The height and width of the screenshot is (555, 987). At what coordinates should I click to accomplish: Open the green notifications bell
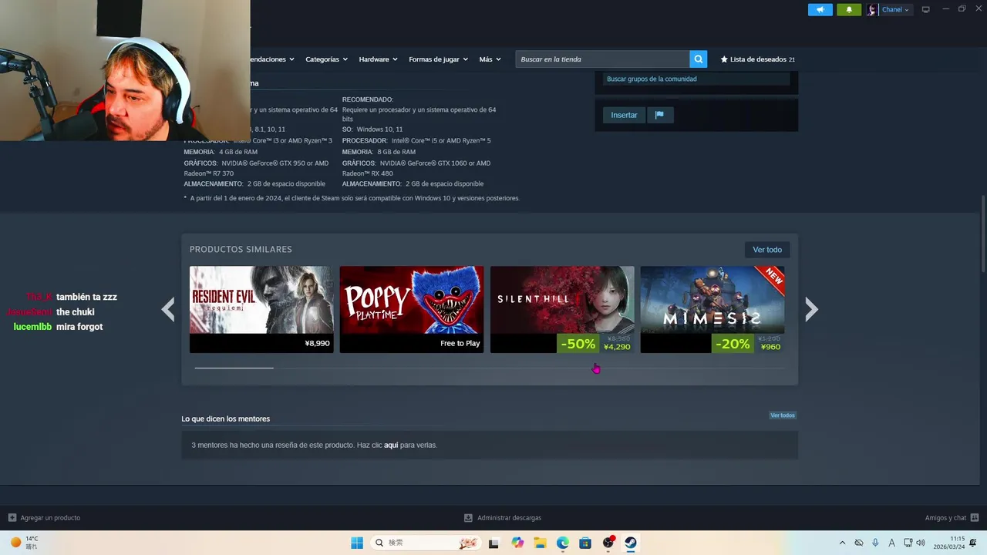849,9
